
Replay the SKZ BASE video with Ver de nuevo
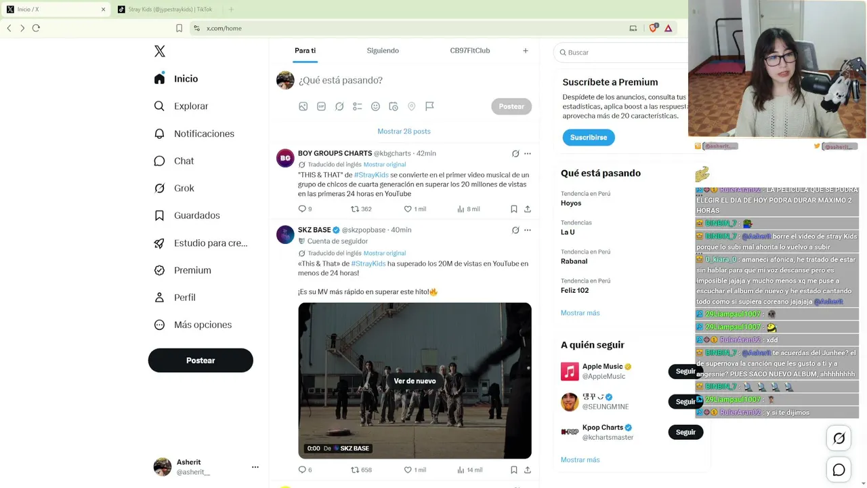[415, 381]
